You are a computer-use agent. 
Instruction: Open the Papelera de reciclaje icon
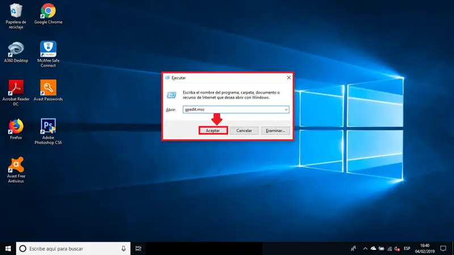(x=16, y=16)
